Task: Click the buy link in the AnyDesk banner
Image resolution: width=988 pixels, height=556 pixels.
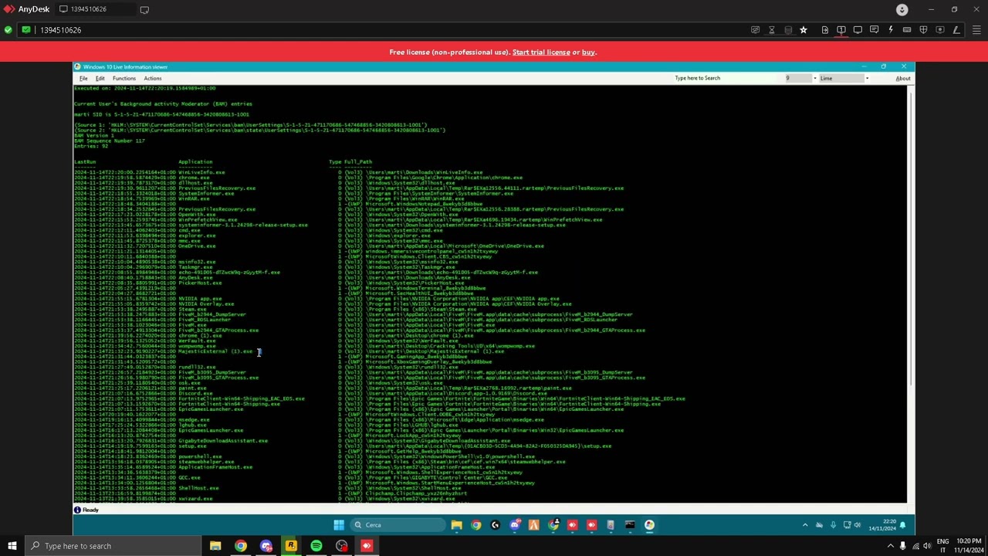Action: [x=588, y=52]
